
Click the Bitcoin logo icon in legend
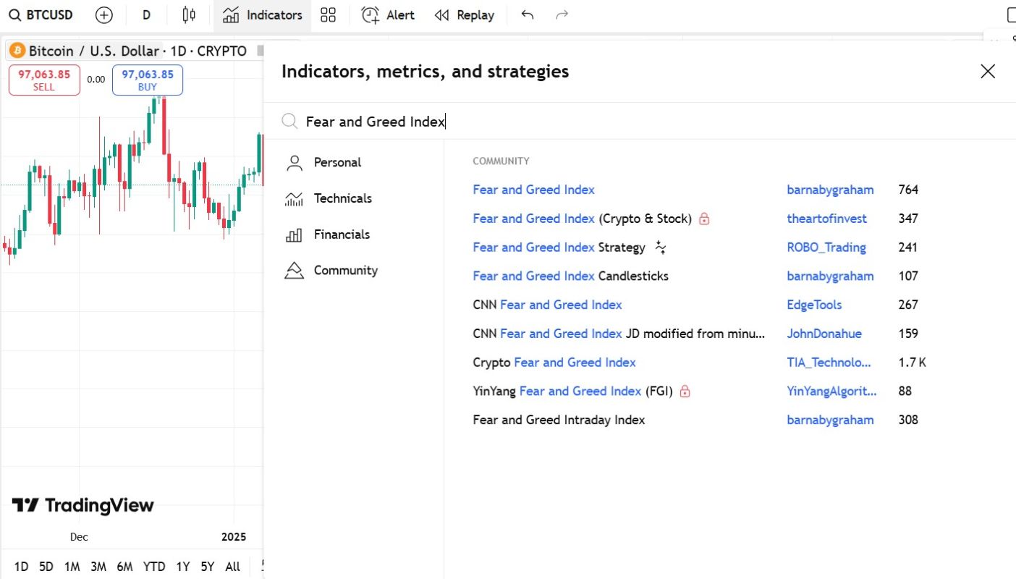[x=17, y=51]
